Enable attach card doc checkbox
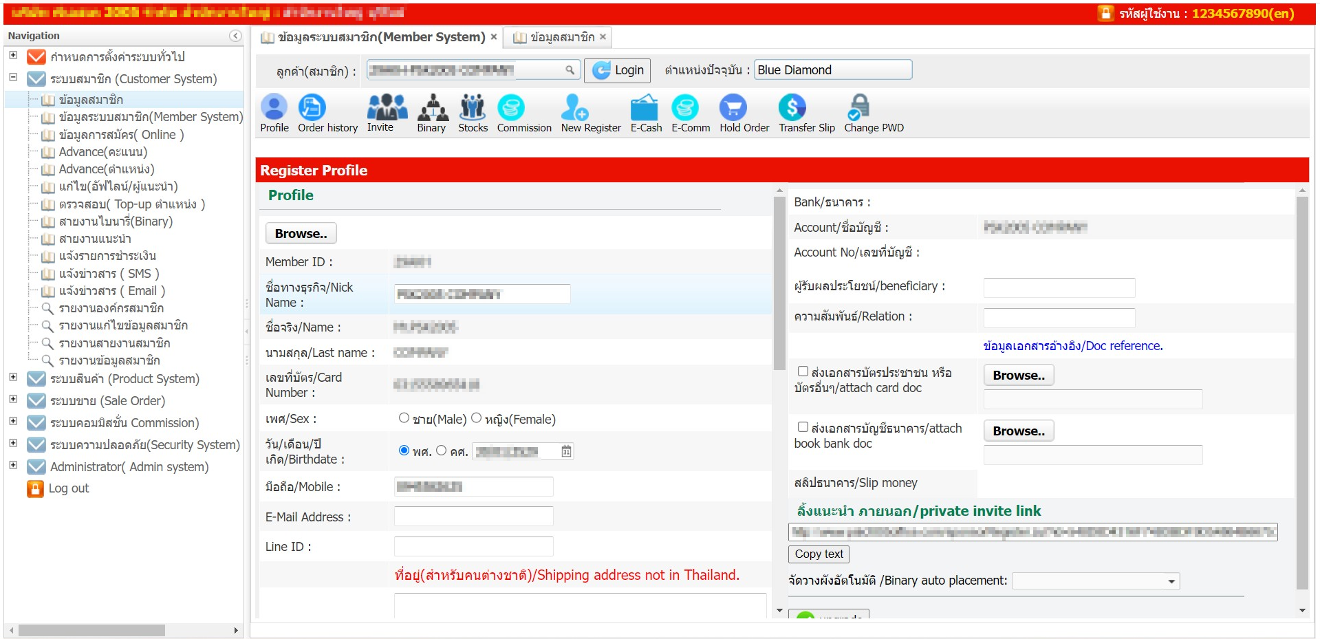1320x639 pixels. point(803,371)
